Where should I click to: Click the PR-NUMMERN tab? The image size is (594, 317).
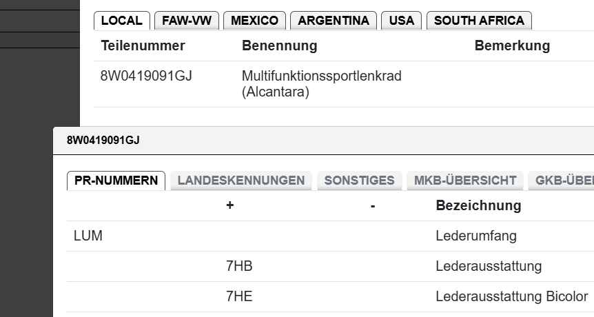tap(116, 181)
